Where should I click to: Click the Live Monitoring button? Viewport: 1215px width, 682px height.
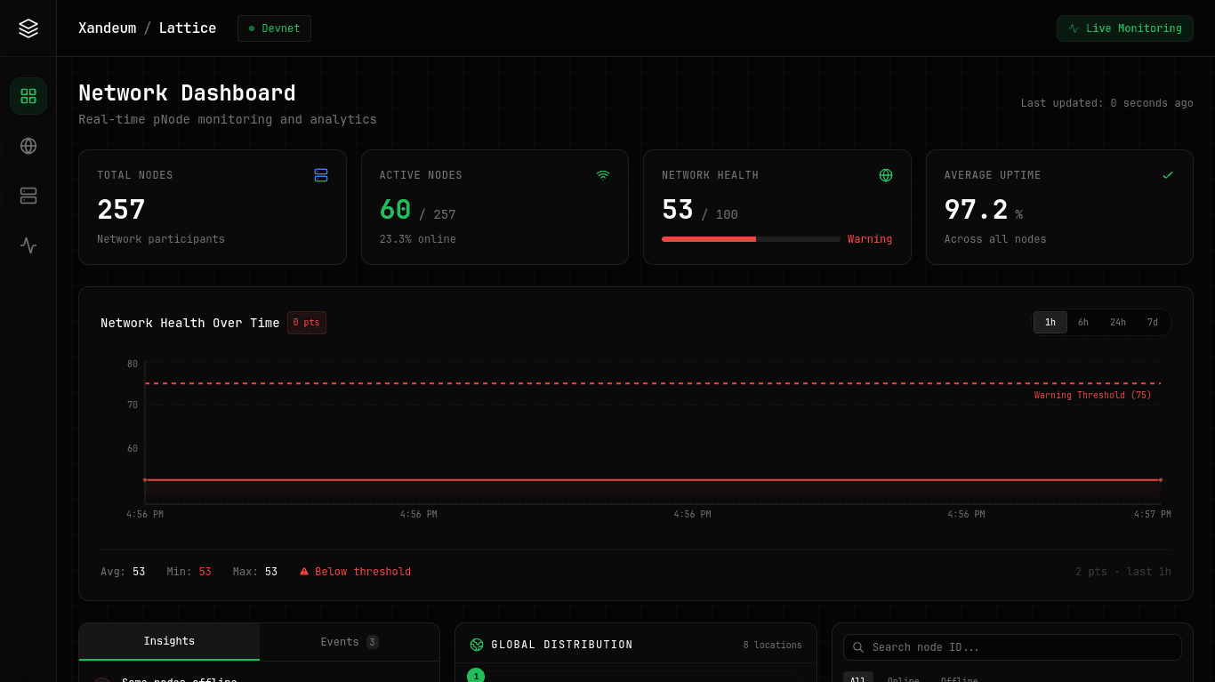coord(1124,28)
